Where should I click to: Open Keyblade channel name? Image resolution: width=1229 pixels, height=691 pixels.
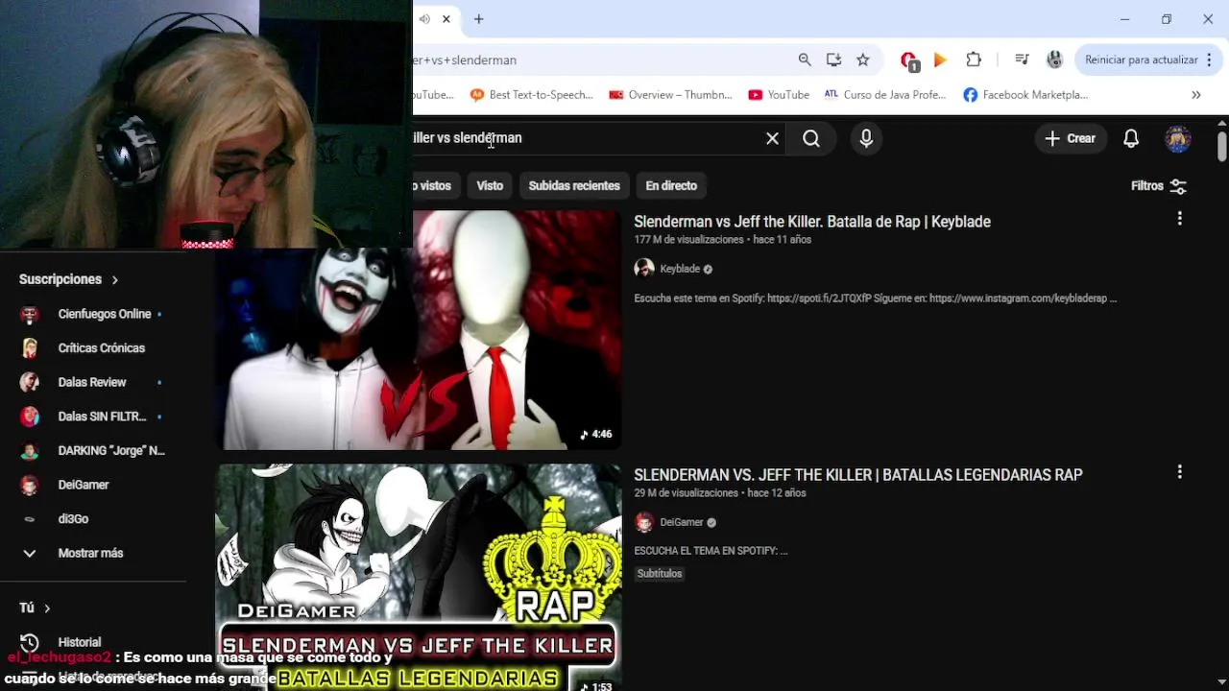coord(680,269)
